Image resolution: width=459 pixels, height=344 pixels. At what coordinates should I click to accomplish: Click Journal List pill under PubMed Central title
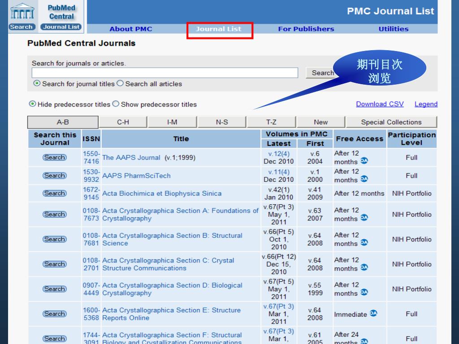pos(61,27)
